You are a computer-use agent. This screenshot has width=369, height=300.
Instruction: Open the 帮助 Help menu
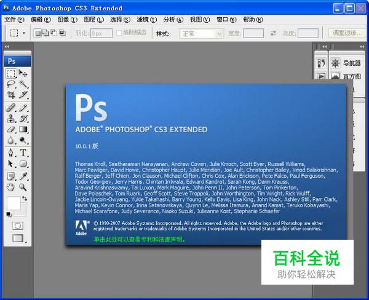tap(253, 20)
